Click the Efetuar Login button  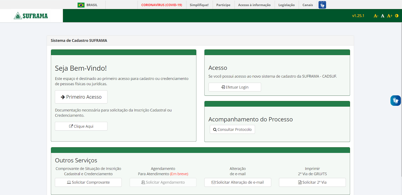click(235, 87)
